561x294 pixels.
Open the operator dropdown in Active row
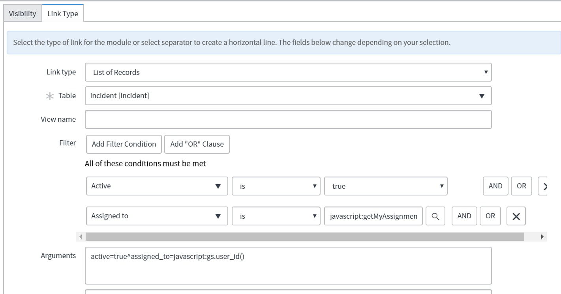coord(276,186)
